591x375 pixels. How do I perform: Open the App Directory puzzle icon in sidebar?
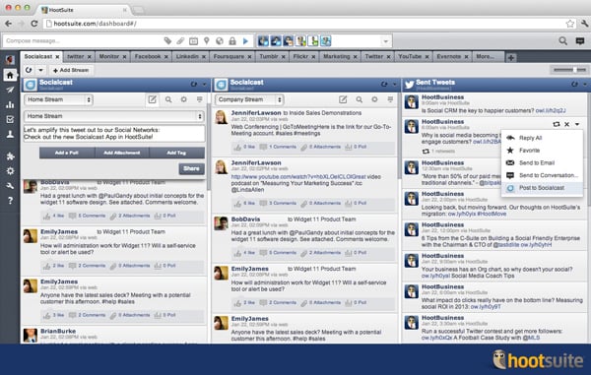[10, 156]
